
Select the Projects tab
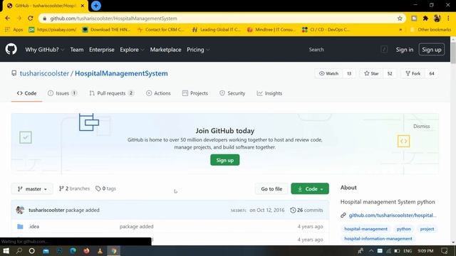point(195,93)
